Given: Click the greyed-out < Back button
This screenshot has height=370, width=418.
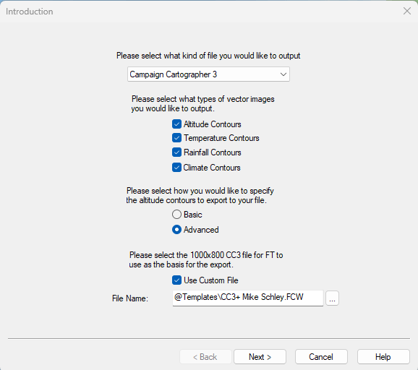Looking at the screenshot, I should pyautogui.click(x=205, y=357).
